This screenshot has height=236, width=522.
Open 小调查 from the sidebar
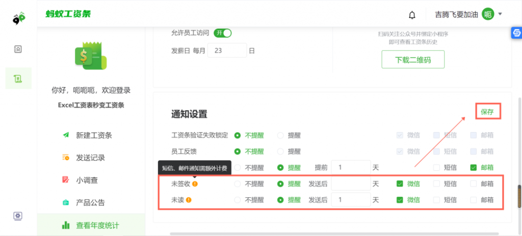click(87, 180)
